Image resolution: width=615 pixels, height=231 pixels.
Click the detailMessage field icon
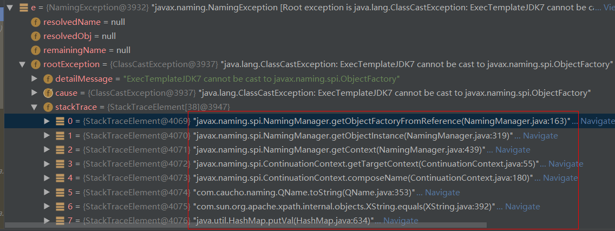click(48, 78)
